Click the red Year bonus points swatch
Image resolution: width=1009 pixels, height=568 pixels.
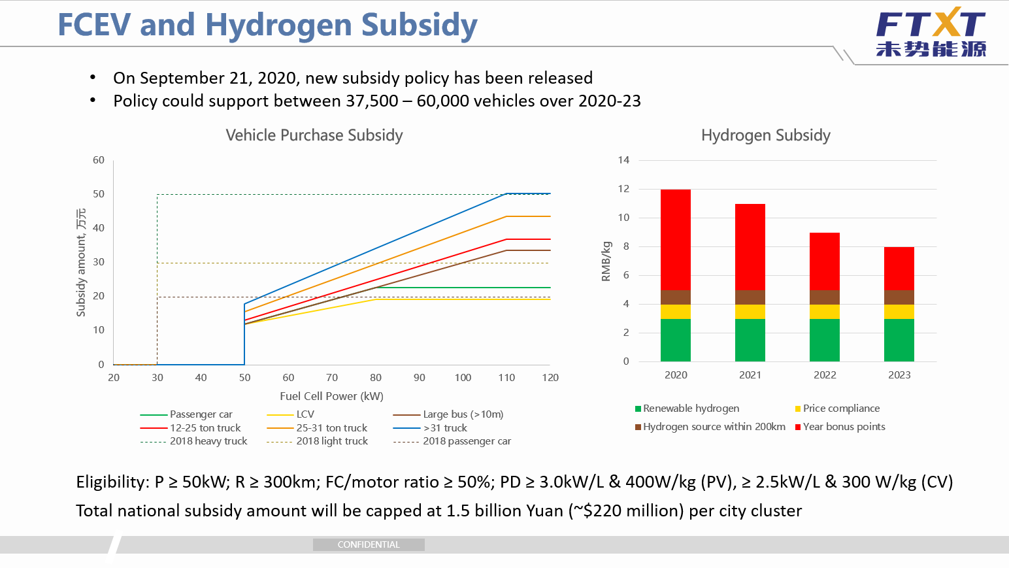click(x=798, y=427)
